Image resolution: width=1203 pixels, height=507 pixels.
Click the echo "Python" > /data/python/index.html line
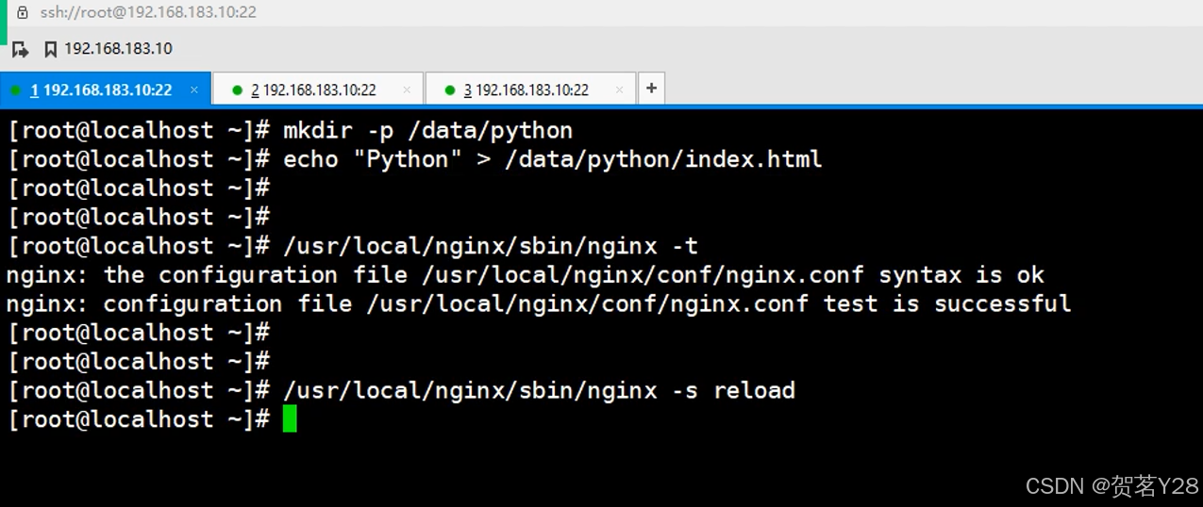[x=415, y=159]
